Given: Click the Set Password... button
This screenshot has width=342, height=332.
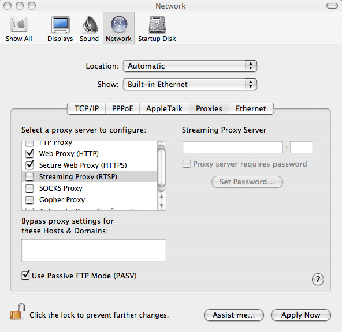Looking at the screenshot, I should (247, 182).
